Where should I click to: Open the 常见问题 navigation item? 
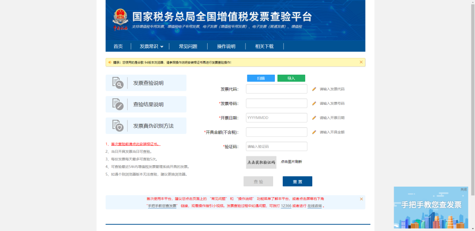pyautogui.click(x=188, y=46)
